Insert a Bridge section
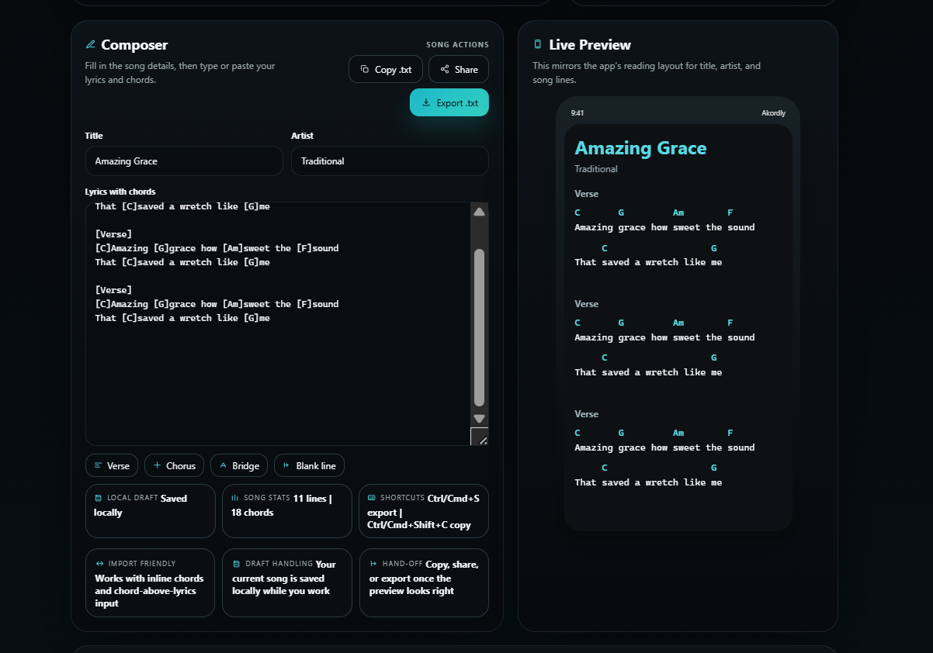The image size is (933, 653). pos(239,465)
